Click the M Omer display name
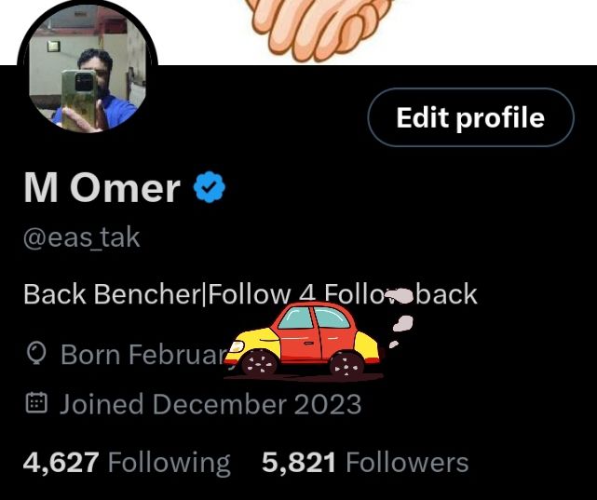This screenshot has width=597, height=500. point(102,187)
